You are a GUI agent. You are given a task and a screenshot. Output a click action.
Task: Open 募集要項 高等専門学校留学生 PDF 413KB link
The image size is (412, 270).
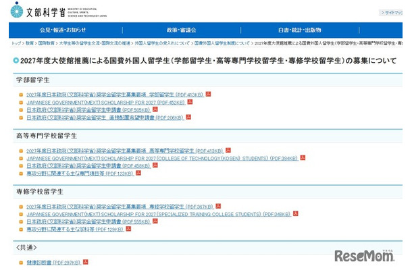[x=125, y=151]
